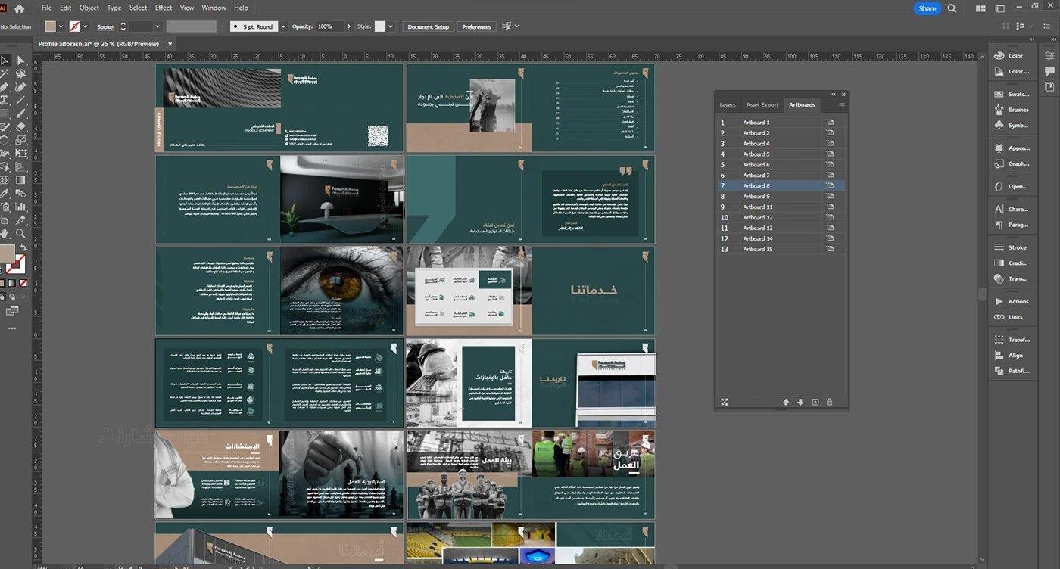
Task: Click the Home icon
Action: tap(19, 8)
